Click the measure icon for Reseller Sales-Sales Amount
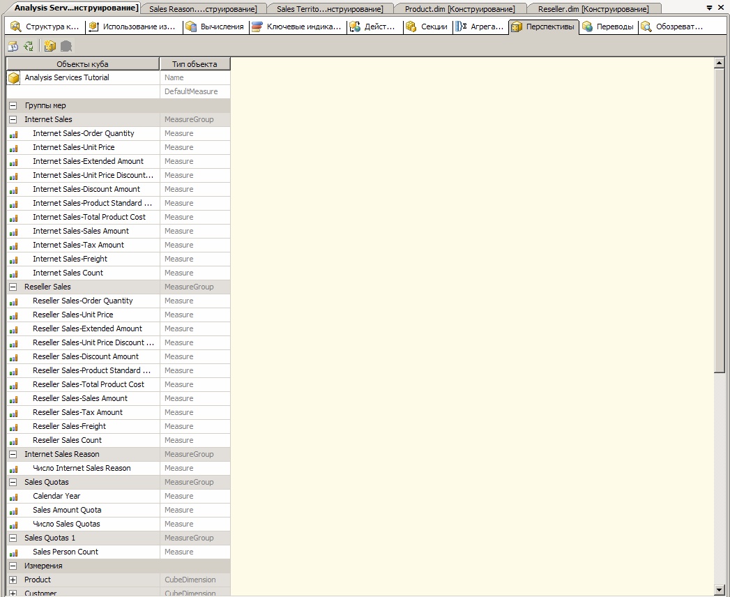This screenshot has width=730, height=597. click(x=14, y=400)
